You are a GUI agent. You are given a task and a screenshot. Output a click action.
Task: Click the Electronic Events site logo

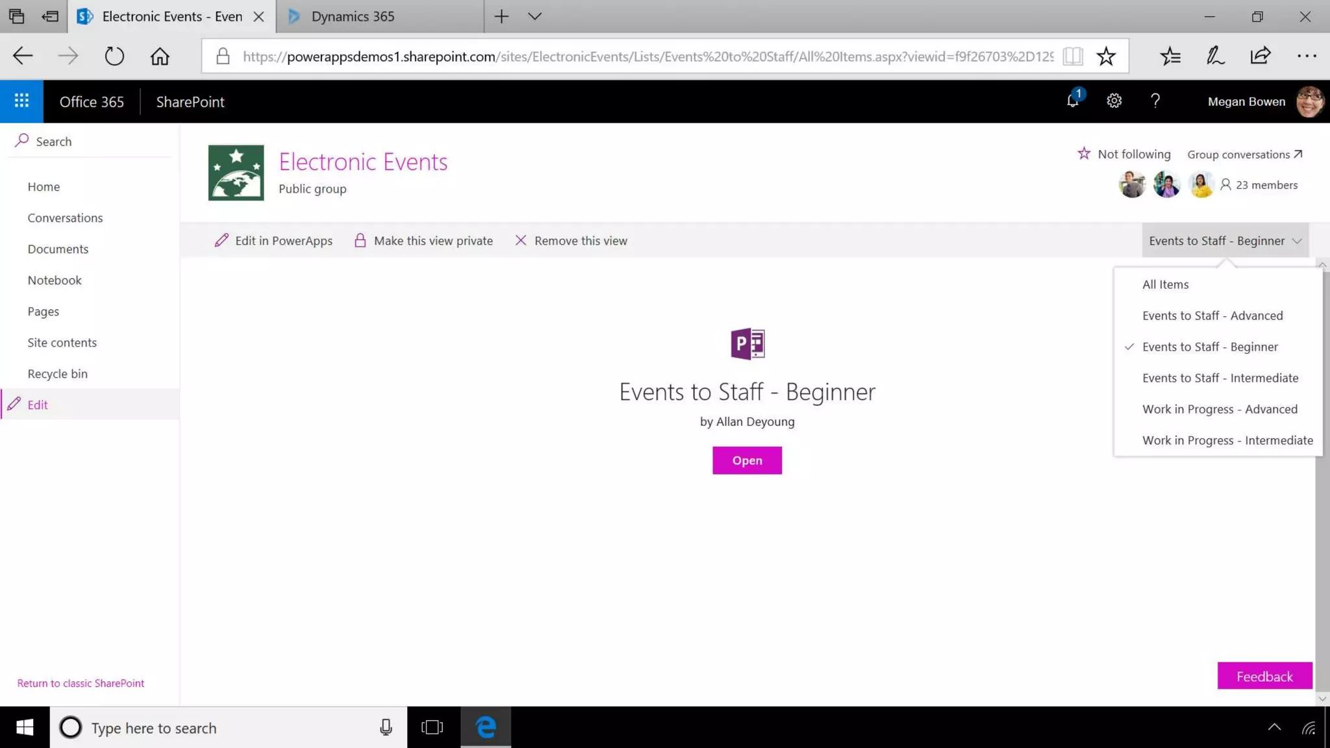(x=236, y=173)
